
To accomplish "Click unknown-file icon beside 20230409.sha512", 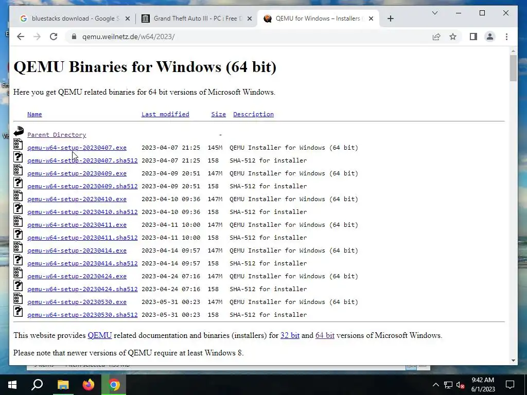I will click(x=18, y=183).
